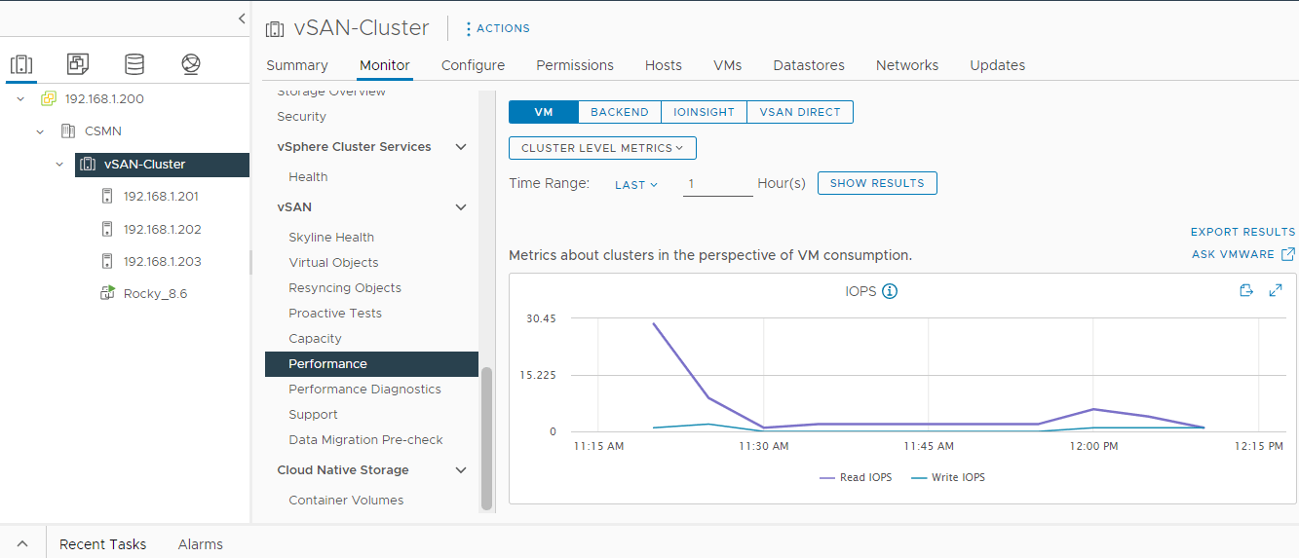The width and height of the screenshot is (1299, 558).
Task: Select host 192.168.1.202 in tree
Action: pos(161,229)
